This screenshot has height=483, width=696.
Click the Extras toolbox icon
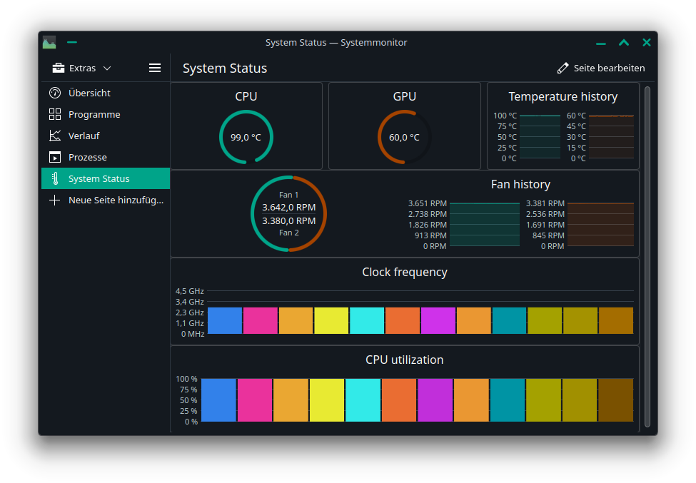[x=58, y=68]
